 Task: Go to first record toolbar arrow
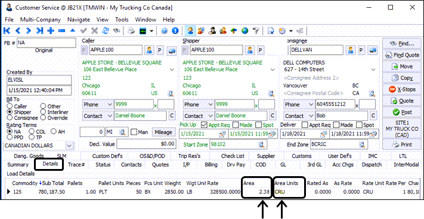pyautogui.click(x=7, y=31)
